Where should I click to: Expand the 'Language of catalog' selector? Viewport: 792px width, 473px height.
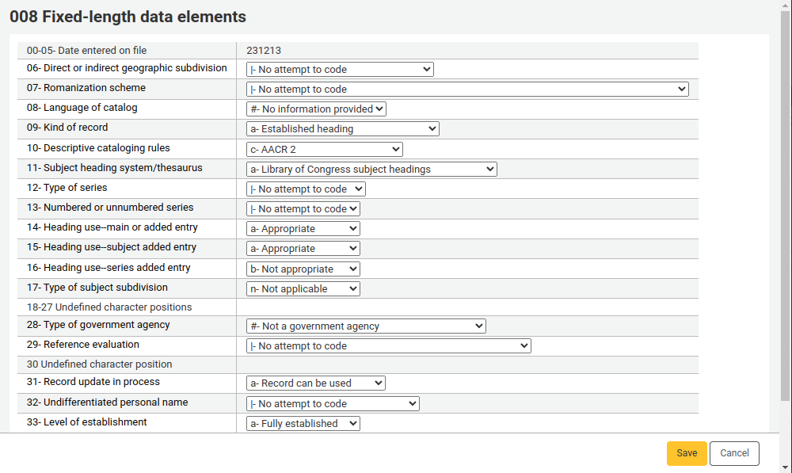pos(316,109)
